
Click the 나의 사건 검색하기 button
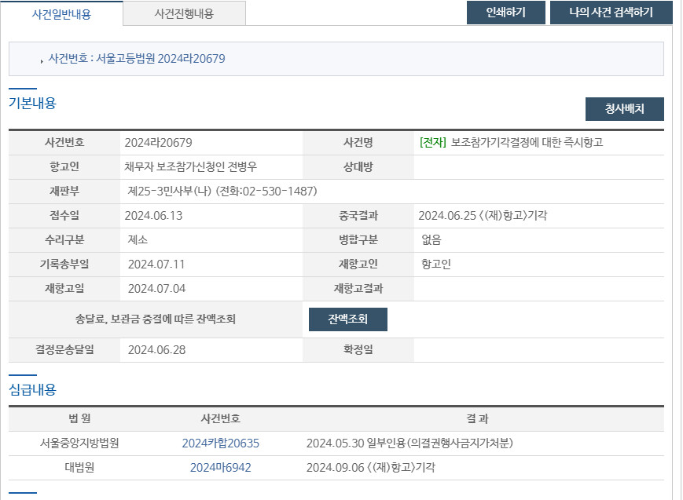tap(611, 13)
